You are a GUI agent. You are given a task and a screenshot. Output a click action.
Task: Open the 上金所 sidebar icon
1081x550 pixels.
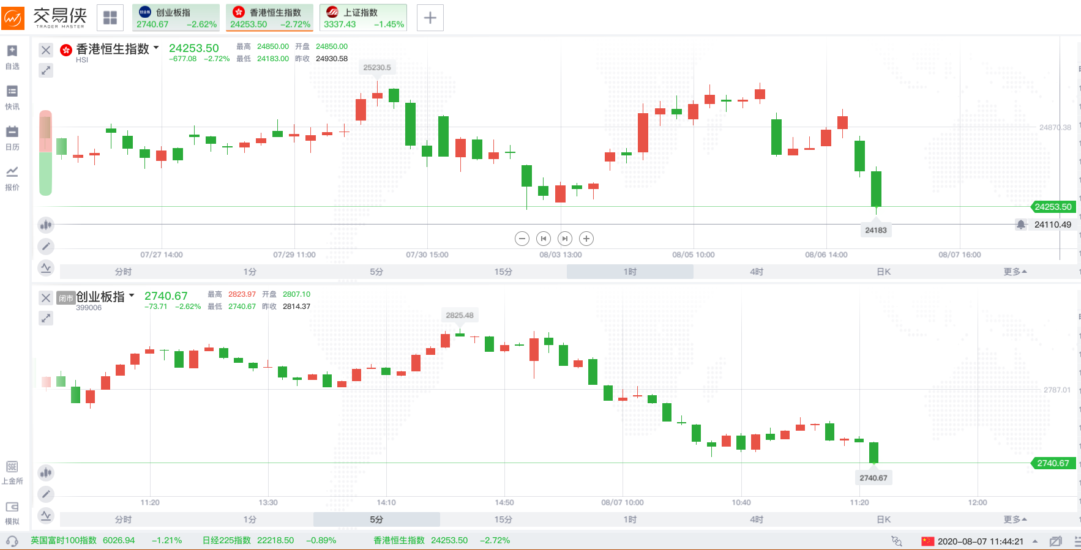[x=12, y=472]
